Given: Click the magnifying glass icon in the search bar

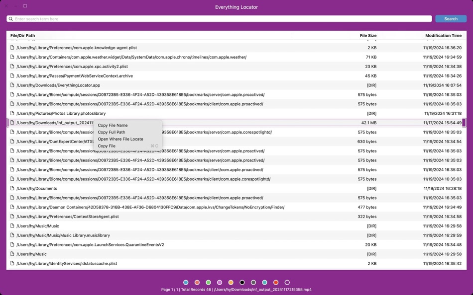Looking at the screenshot, I should click(10, 18).
